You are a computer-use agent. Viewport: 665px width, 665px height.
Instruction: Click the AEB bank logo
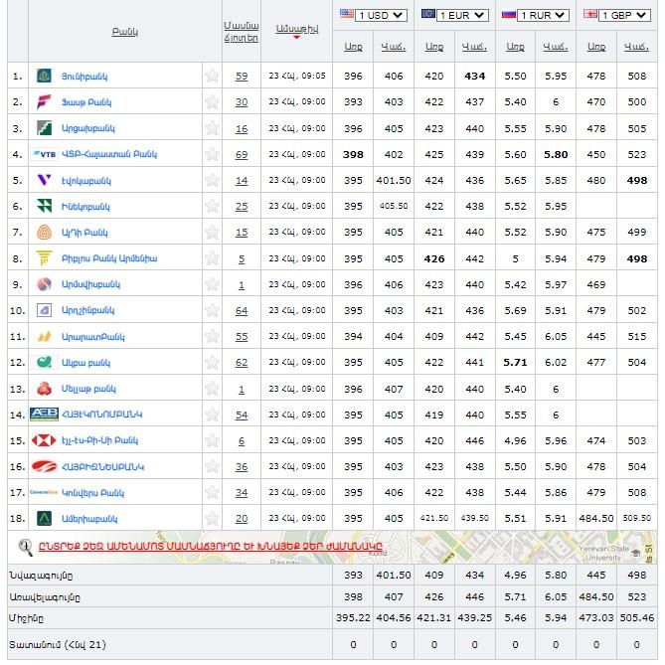pyautogui.click(x=44, y=415)
